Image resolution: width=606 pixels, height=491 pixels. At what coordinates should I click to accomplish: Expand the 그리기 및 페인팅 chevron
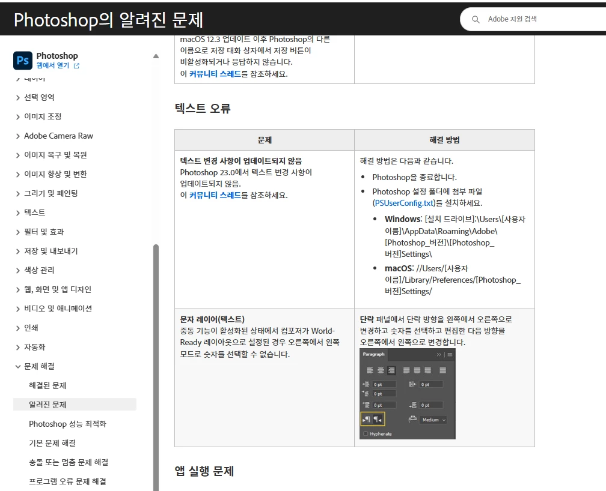tap(18, 194)
